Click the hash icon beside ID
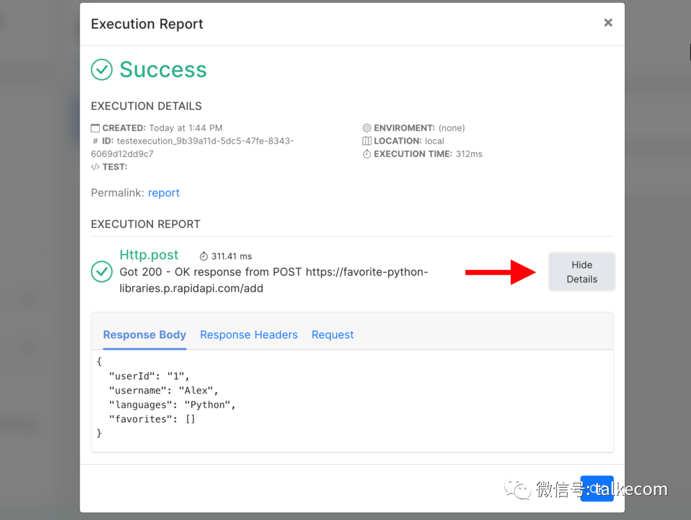 point(96,141)
